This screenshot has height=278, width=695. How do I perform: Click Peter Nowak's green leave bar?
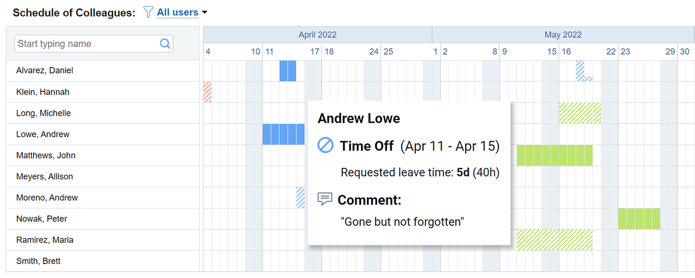point(639,219)
